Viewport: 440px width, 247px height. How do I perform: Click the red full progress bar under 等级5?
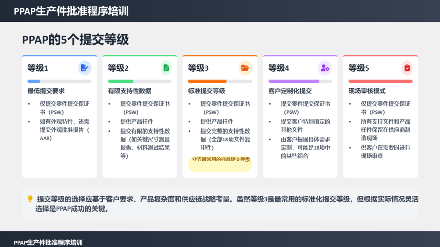click(x=380, y=81)
